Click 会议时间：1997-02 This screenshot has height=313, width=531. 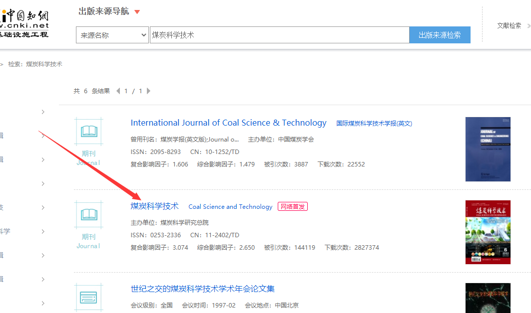209,305
